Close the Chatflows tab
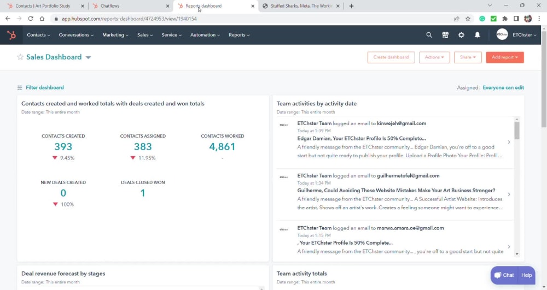The height and width of the screenshot is (290, 547). click(x=167, y=6)
